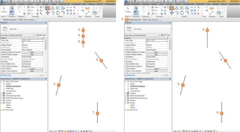Click the red Delete X in right window

(198, 14)
